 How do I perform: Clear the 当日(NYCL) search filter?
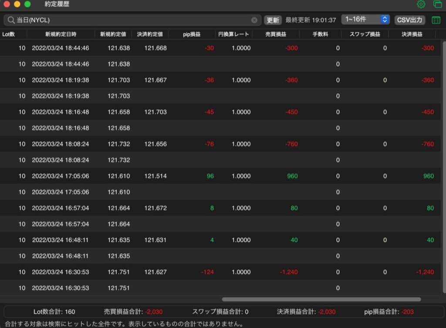(254, 20)
